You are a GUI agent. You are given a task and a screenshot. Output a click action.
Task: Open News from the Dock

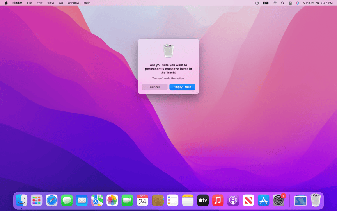tap(248, 200)
